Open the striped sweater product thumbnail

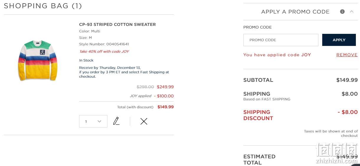[37, 60]
